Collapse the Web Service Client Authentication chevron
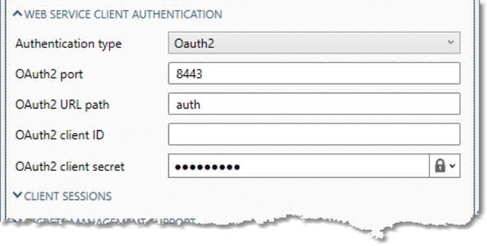This screenshot has width=487, height=246. [18, 14]
